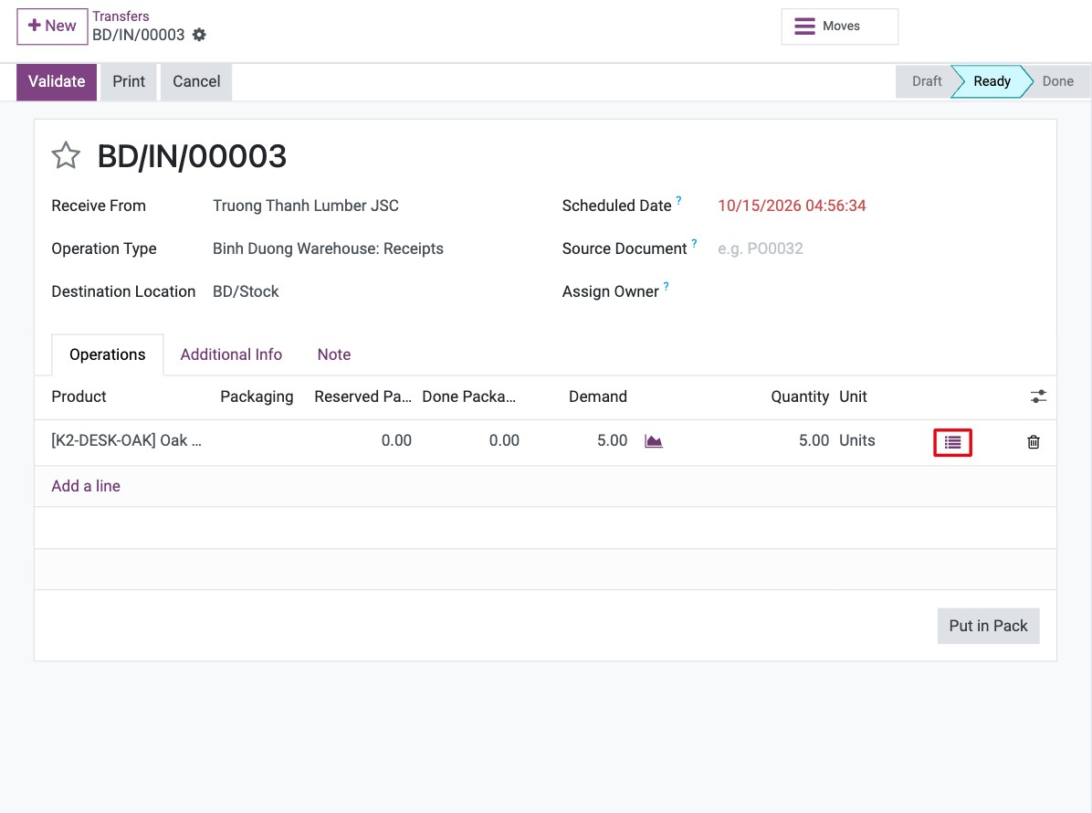Viewport: 1092px width, 813px height.
Task: Click the plus New record button
Action: (x=52, y=26)
